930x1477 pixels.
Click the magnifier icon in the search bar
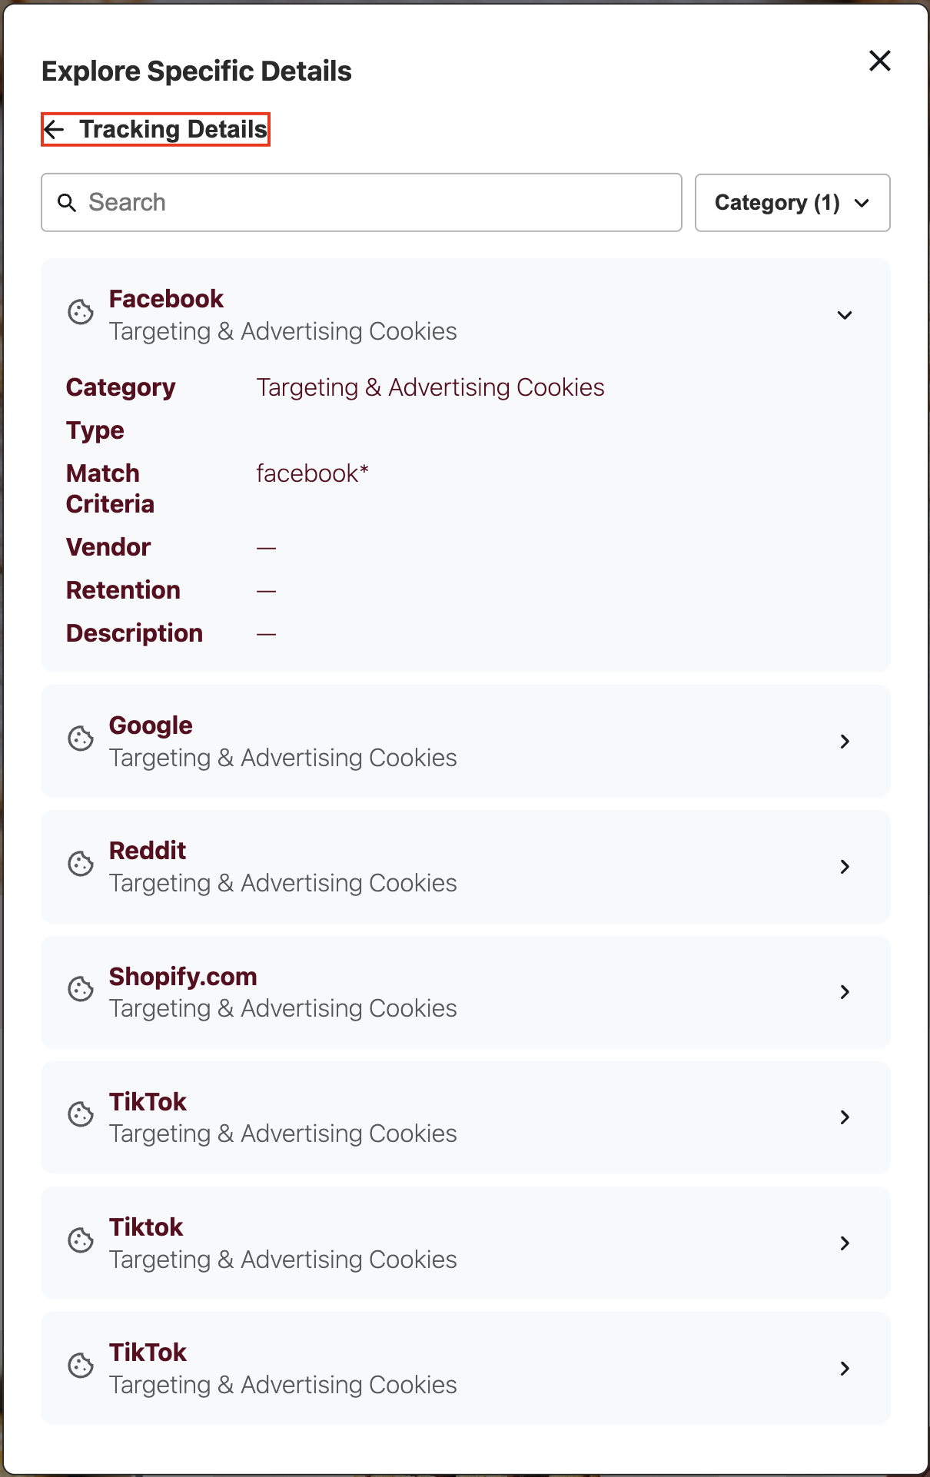(67, 202)
